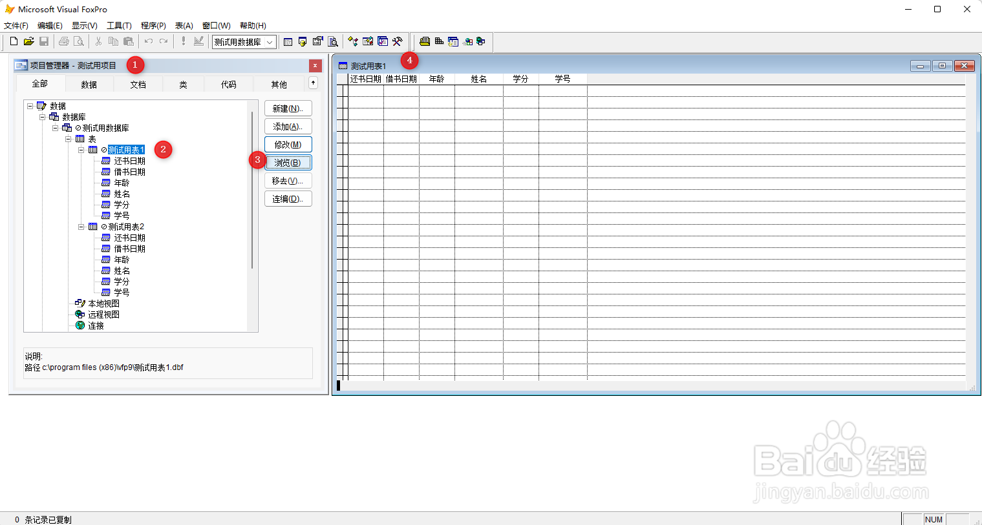Viewport: 982px width, 525px height.
Task: Click the Run (exclamation mark) toolbar icon
Action: 183,41
